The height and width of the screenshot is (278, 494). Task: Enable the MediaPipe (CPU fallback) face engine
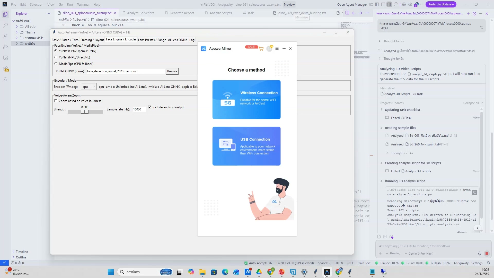[56, 64]
